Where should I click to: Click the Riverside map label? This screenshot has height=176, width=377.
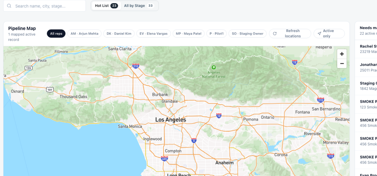pyautogui.click(x=312, y=134)
